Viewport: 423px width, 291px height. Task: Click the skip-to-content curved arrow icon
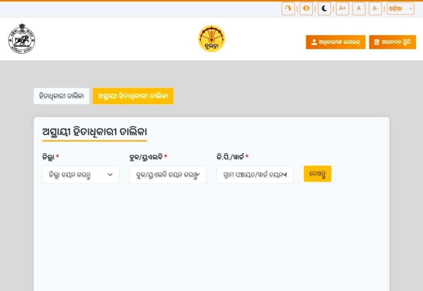(288, 9)
